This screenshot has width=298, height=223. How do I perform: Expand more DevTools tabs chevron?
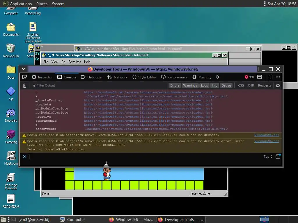click(217, 77)
